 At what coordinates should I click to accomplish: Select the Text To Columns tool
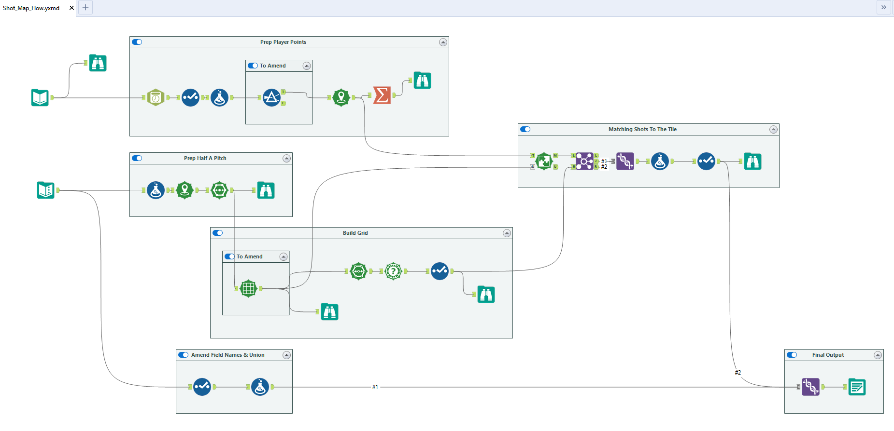(x=271, y=97)
